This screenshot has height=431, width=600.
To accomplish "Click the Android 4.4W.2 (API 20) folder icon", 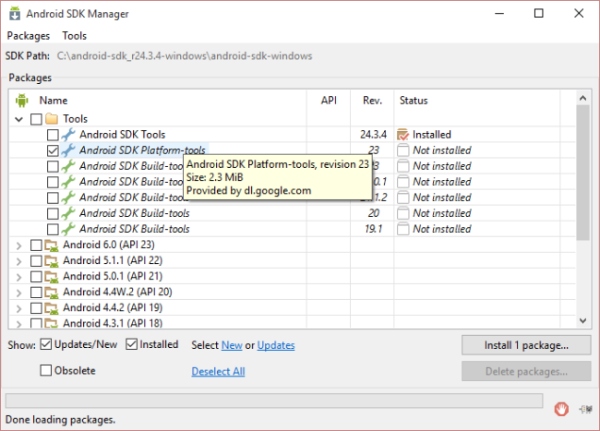I will (52, 293).
